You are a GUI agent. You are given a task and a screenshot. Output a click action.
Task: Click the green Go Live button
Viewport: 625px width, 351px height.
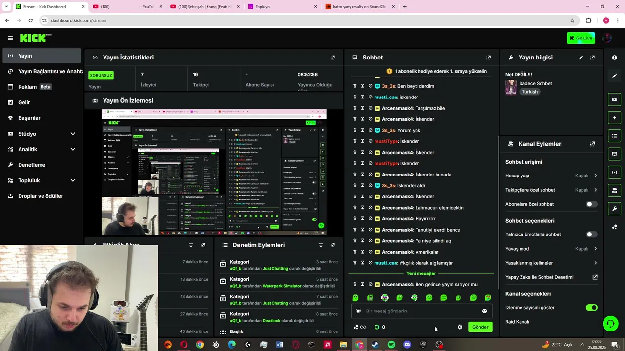tap(581, 38)
